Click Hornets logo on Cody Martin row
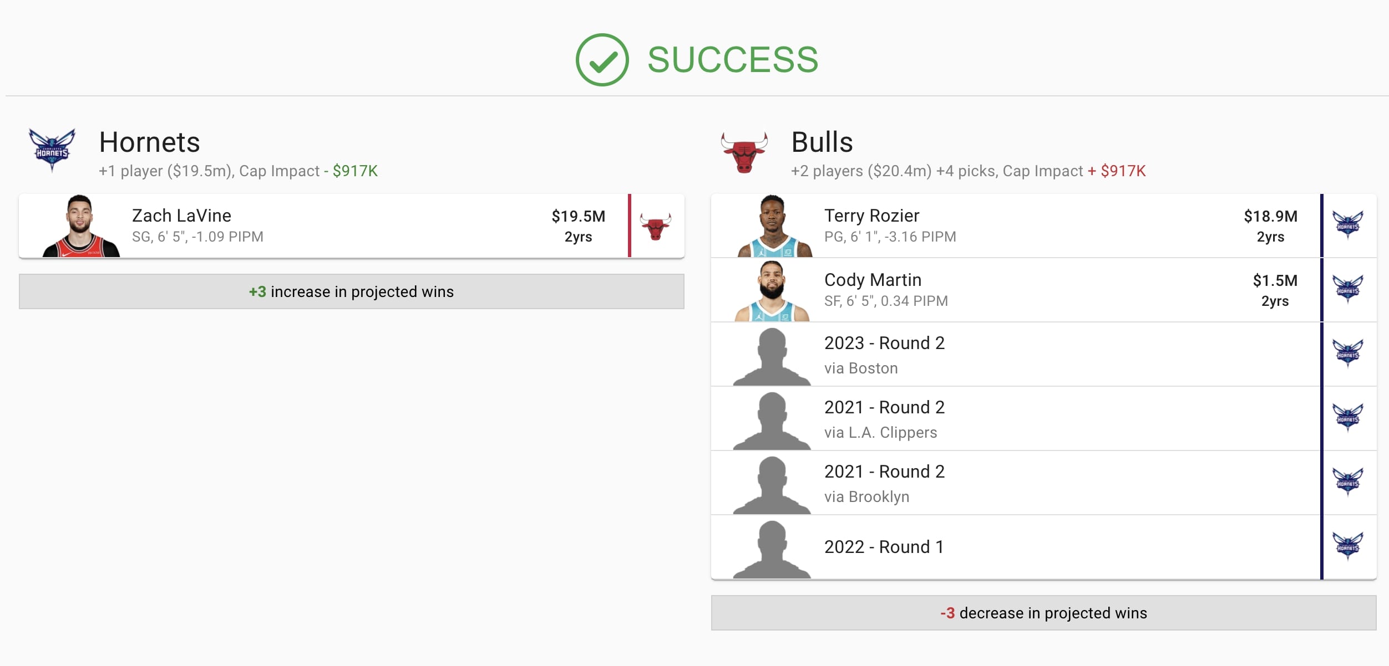Viewport: 1389px width, 666px height. pos(1348,289)
